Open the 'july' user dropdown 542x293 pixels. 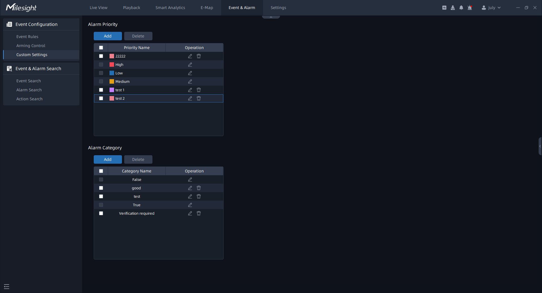[491, 8]
